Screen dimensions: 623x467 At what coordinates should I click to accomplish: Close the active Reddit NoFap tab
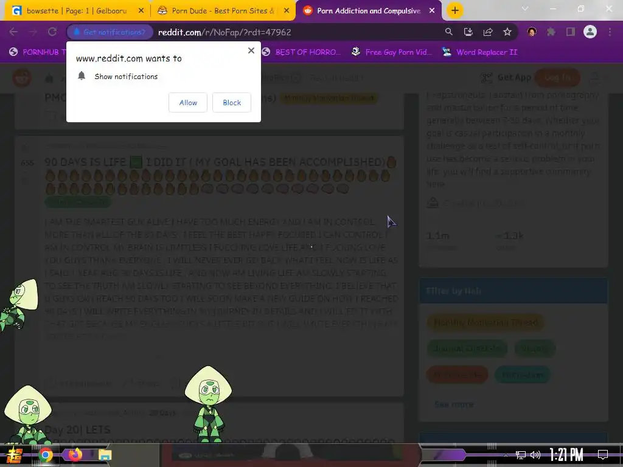432,11
